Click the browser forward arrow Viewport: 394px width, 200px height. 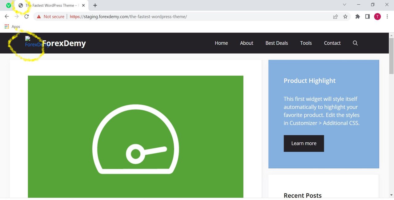coord(17,17)
